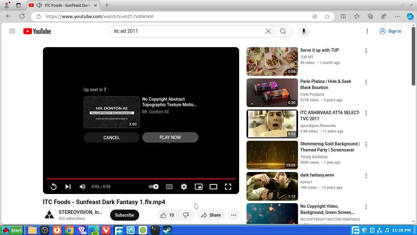Viewport: 417px width, 235px height.
Task: Open browser settings and more menu
Action: (x=397, y=17)
